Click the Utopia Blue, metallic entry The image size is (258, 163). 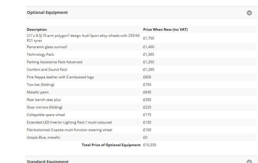[x=44, y=138]
